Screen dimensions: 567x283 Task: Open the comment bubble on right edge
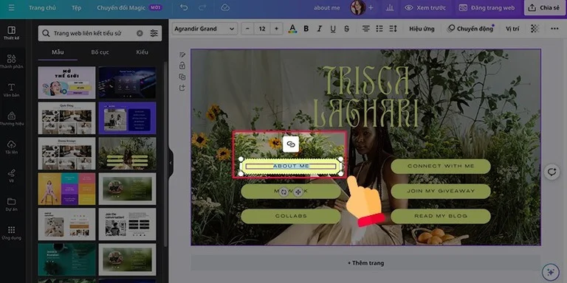click(551, 172)
